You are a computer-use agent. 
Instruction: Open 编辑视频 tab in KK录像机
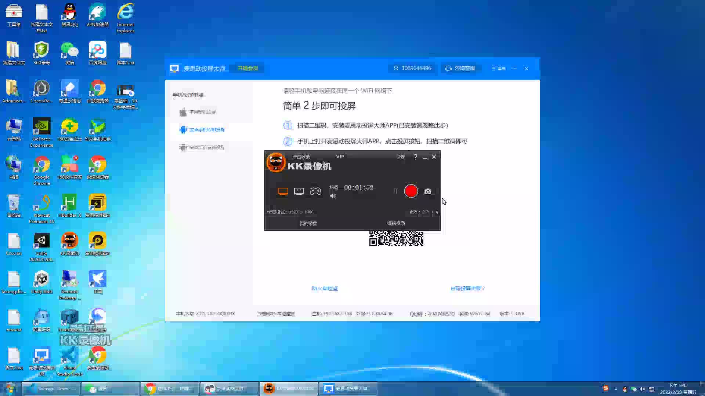396,223
